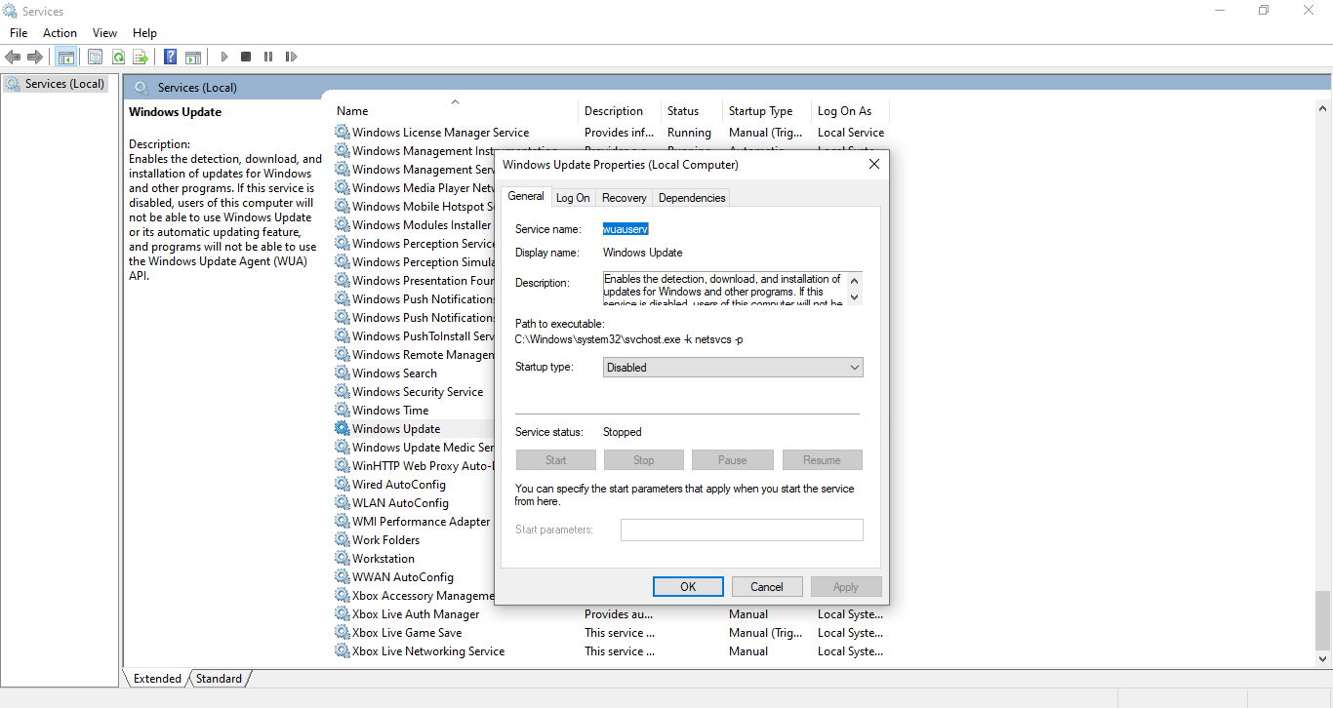Select the Wired AutoConfig service name
1333x708 pixels.
pos(399,484)
